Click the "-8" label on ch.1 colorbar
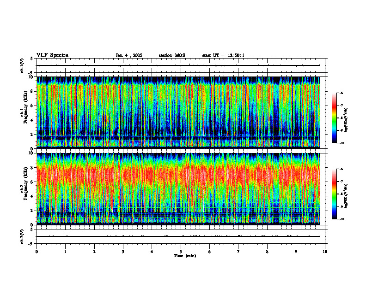This screenshot has width=366, height=282. pos(342,118)
